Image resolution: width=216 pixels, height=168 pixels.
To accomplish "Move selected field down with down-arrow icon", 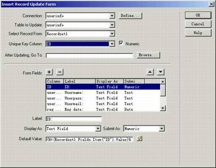I will coord(161,72).
